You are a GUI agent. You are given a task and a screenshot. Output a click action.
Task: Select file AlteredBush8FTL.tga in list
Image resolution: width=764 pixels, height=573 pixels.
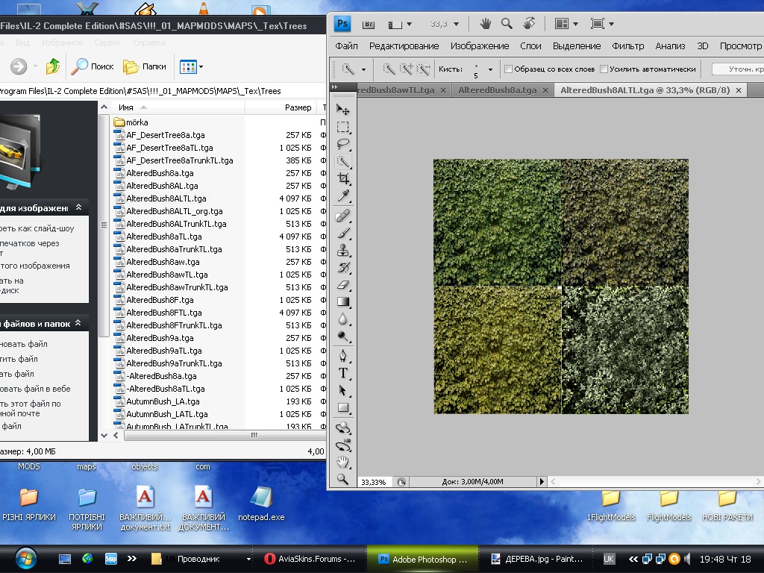click(163, 313)
